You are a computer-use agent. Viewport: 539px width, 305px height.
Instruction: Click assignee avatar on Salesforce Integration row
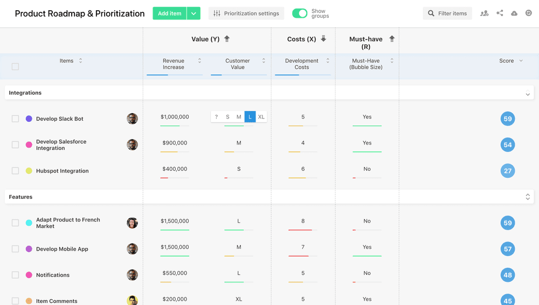coord(133,145)
